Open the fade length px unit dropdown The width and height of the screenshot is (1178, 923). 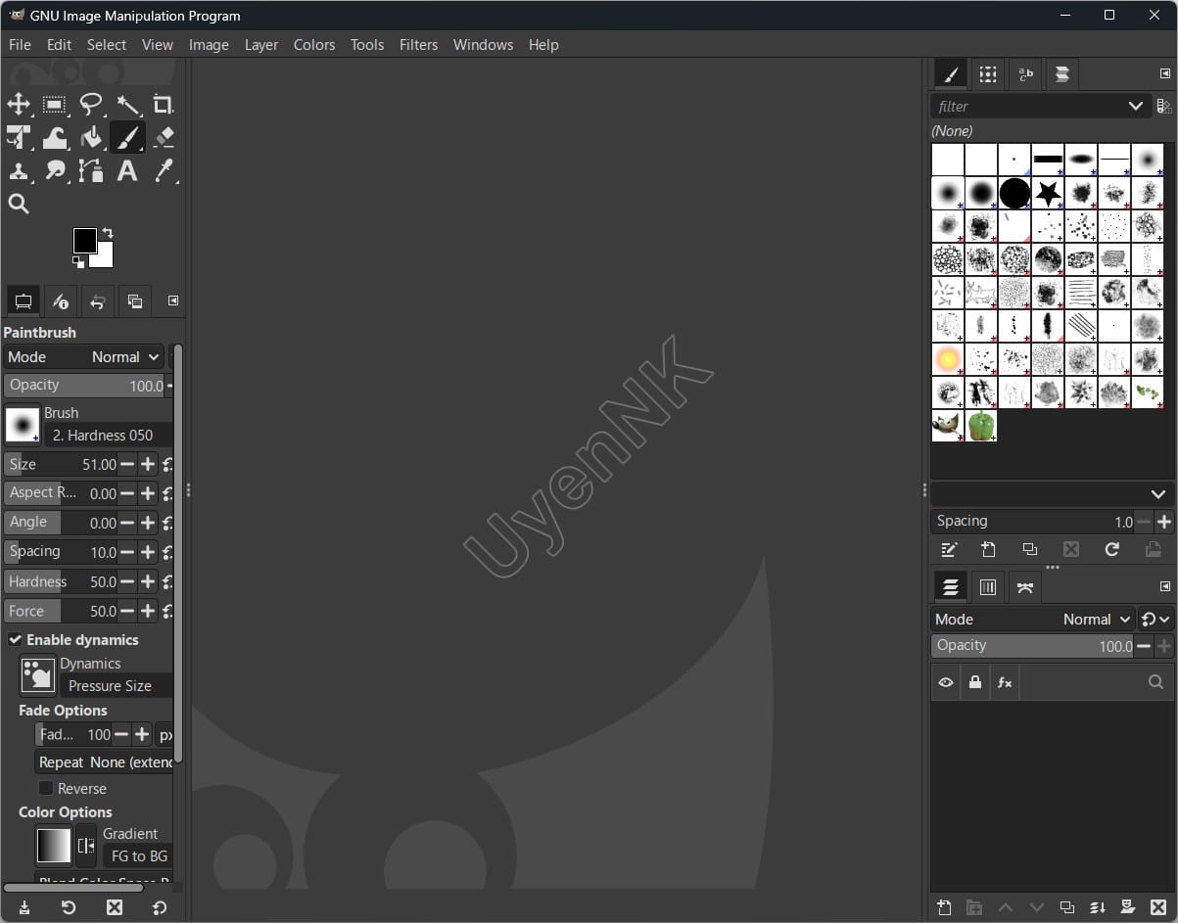[165, 734]
